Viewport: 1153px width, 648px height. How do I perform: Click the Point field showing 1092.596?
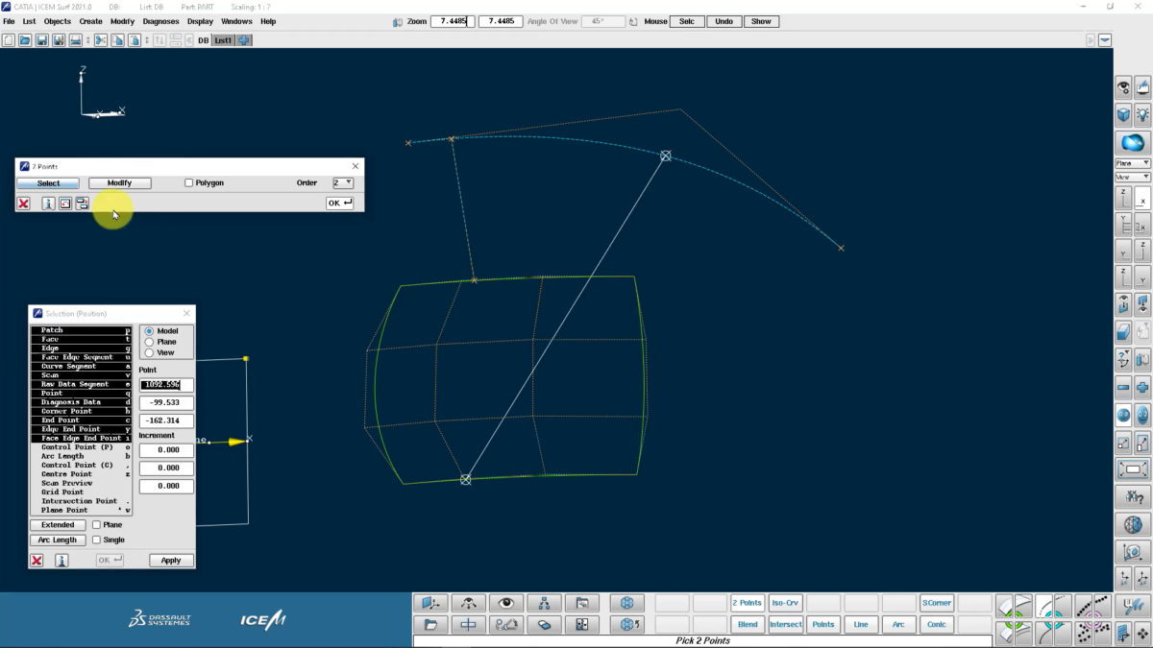[x=166, y=385]
